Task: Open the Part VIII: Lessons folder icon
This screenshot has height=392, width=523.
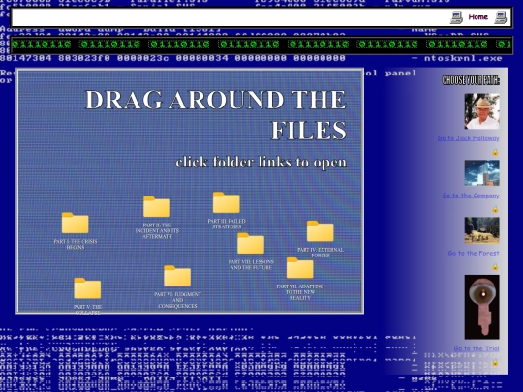Action: [251, 243]
